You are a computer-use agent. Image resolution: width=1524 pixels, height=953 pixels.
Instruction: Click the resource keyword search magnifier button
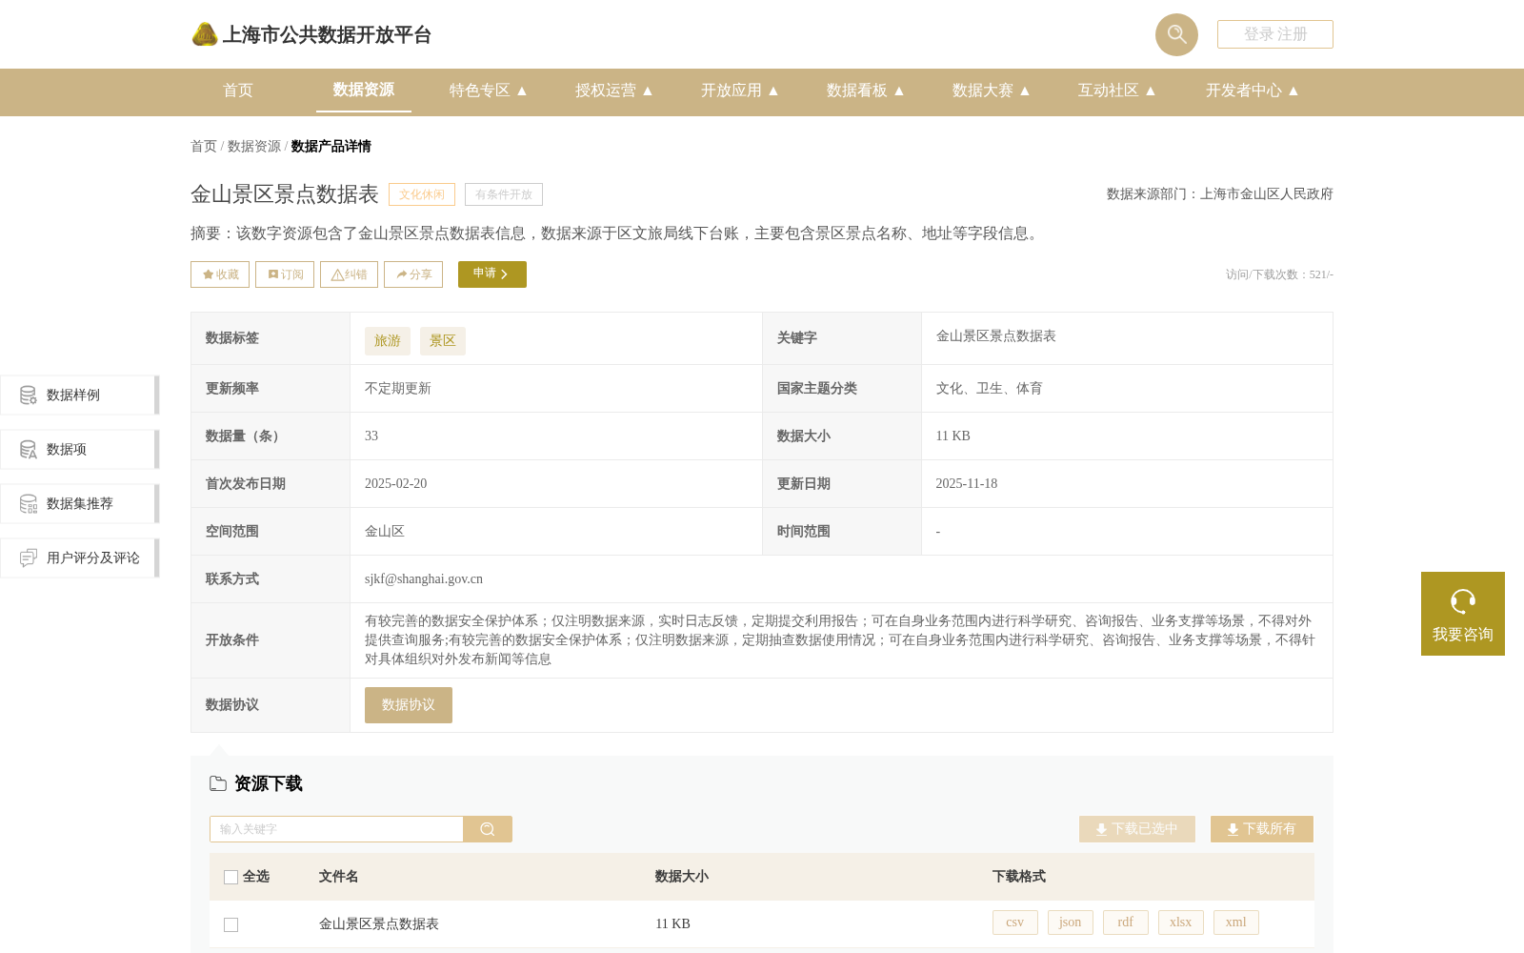click(488, 829)
